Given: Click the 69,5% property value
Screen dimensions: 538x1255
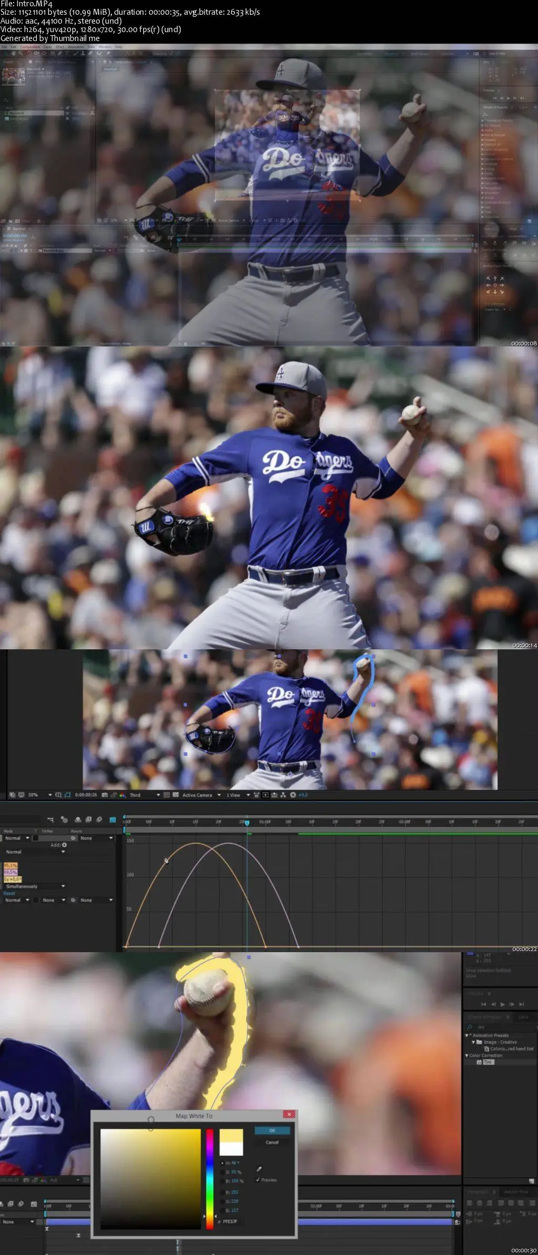Looking at the screenshot, I should (11, 872).
